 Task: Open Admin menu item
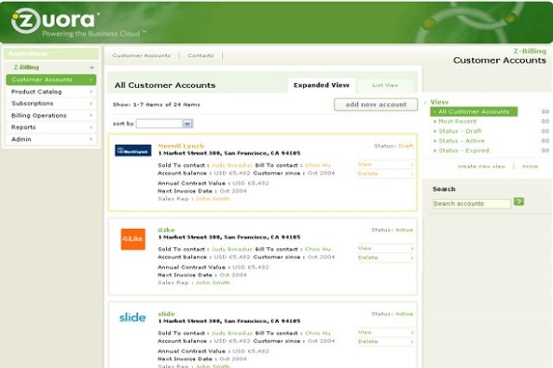[x=51, y=139]
